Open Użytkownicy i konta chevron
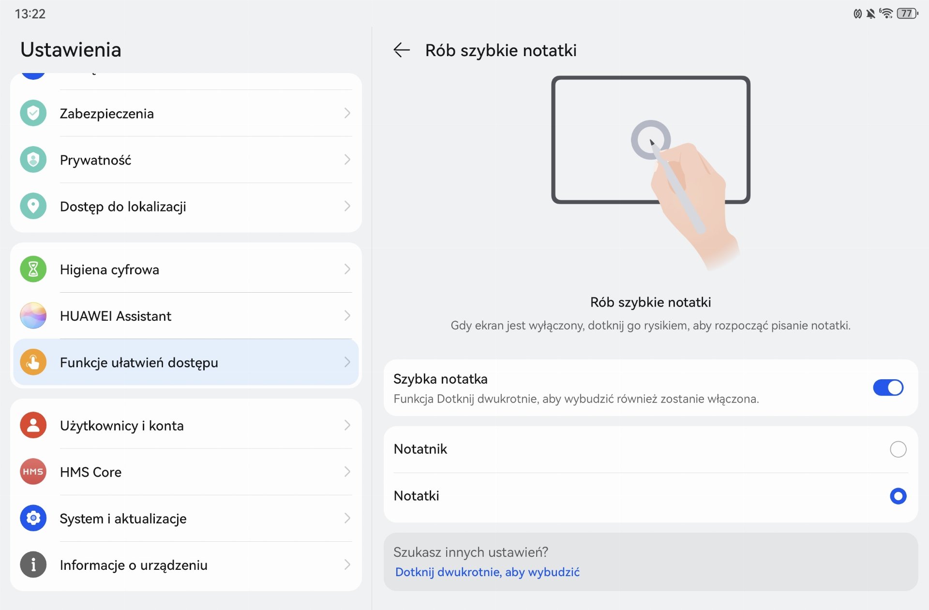929x610 pixels. (x=347, y=425)
